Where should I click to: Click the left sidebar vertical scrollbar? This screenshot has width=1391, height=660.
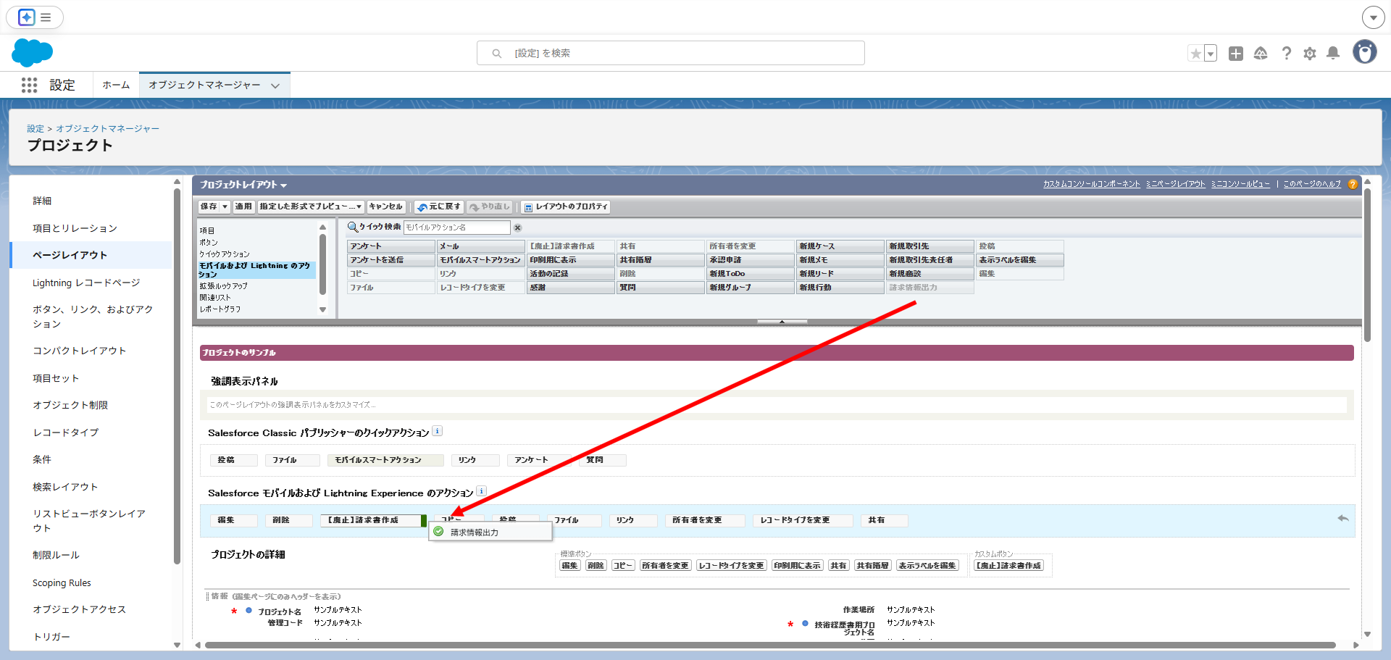click(177, 377)
